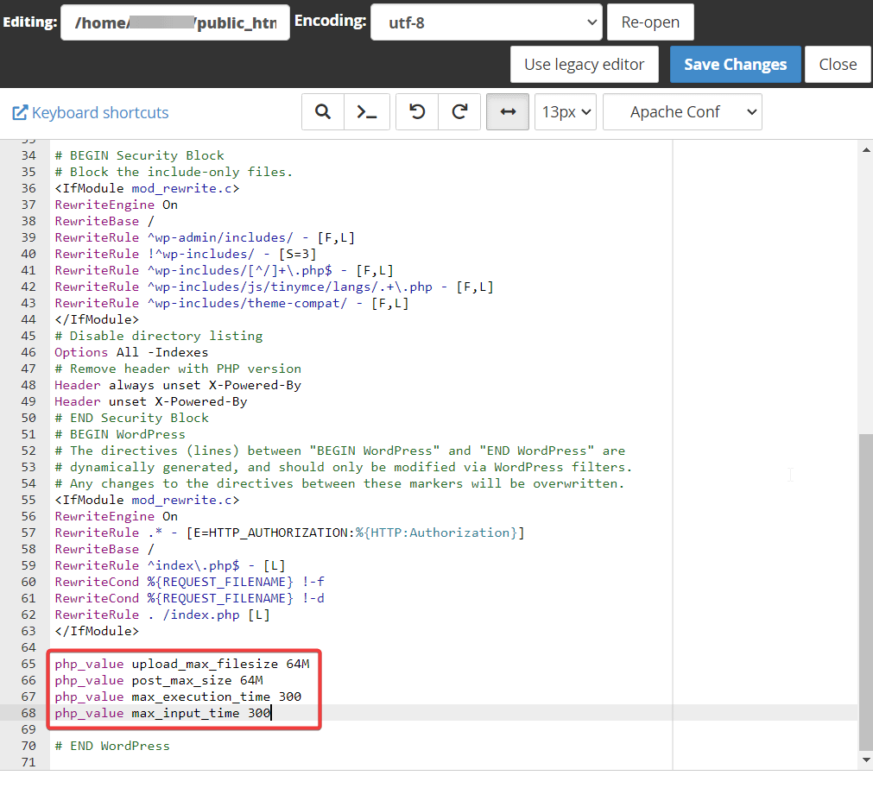Click line number 68 in the gutter

click(x=29, y=713)
